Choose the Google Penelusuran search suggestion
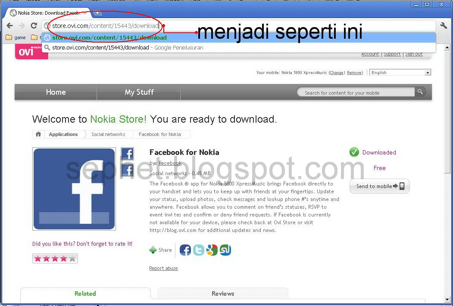Viewport: 453px width, 306px height. tap(239, 48)
